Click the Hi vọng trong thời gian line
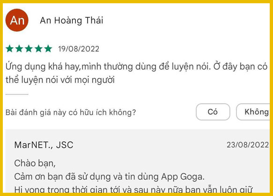Viewport: 273px width, 196px height. [133, 189]
